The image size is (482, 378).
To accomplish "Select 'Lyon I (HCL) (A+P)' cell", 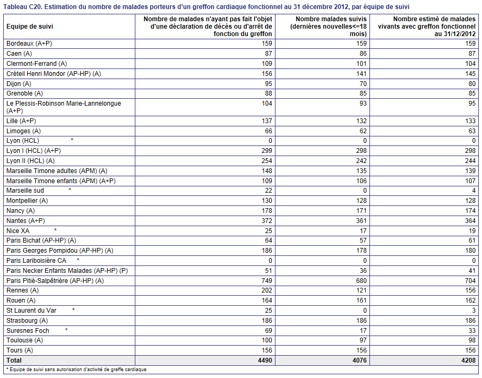I will [33, 151].
